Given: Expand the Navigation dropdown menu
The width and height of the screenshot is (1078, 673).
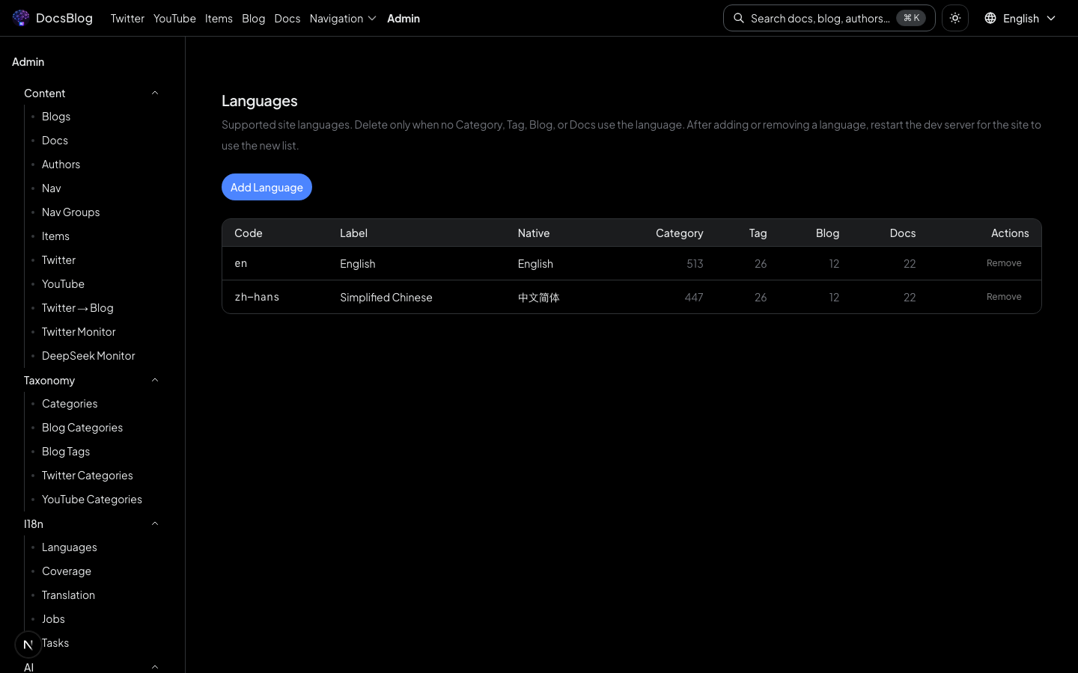Looking at the screenshot, I should point(342,18).
